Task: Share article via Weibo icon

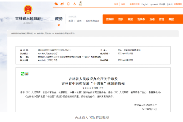Action: pos(27,74)
